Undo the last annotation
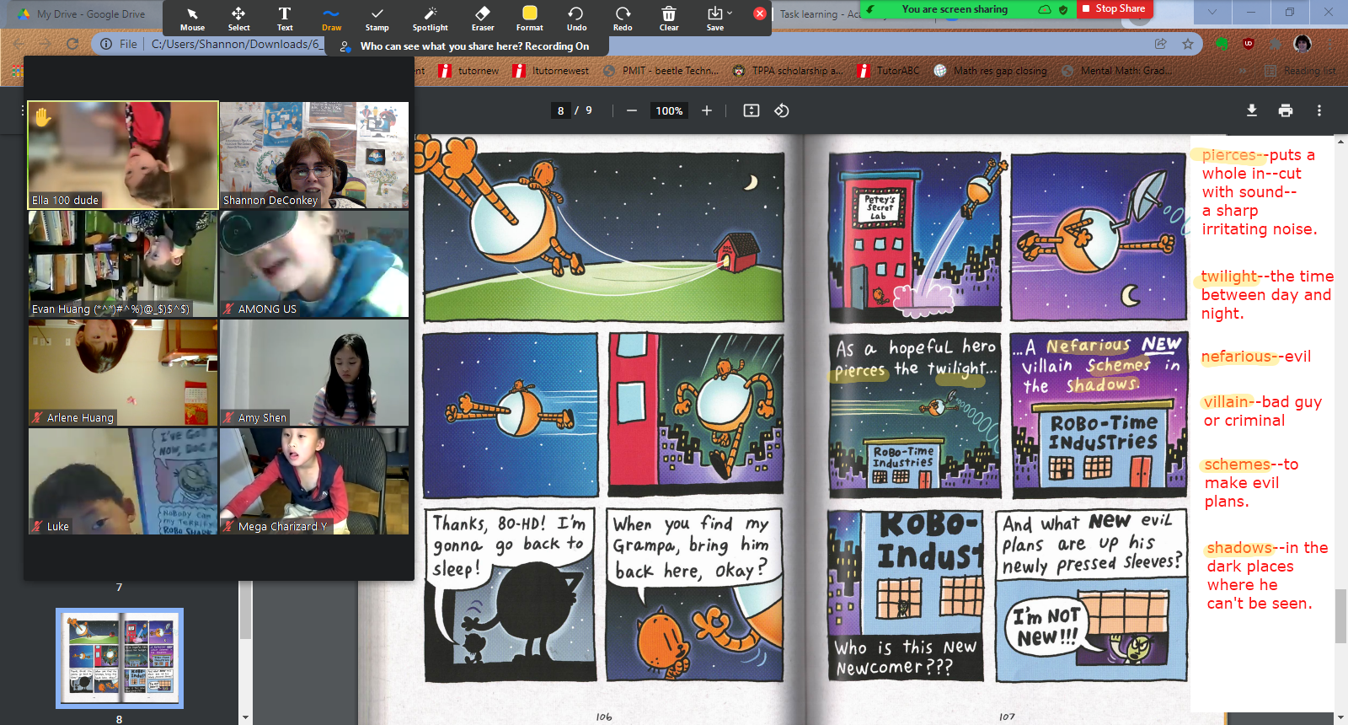The image size is (1348, 725). click(x=576, y=19)
